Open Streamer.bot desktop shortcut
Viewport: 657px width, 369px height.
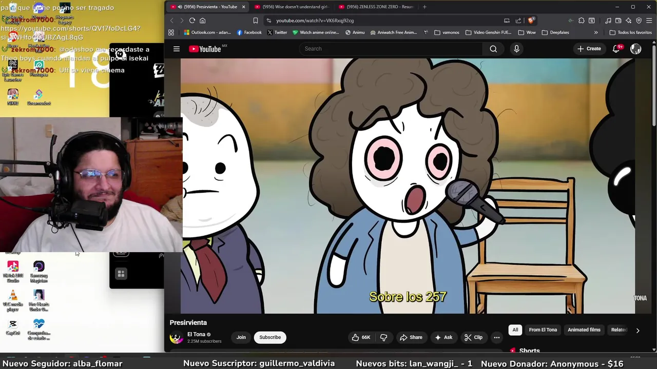click(38, 97)
